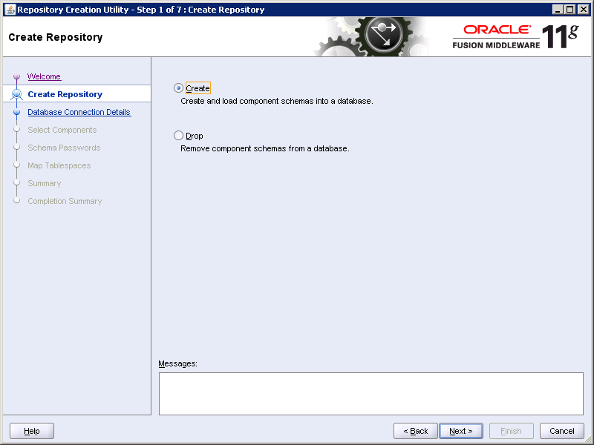Click the Create Repository step marker icon
The width and height of the screenshot is (594, 445).
pos(16,94)
